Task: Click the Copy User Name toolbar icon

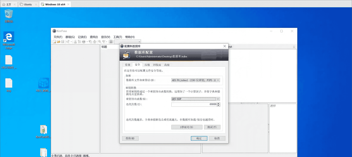Action: point(75,42)
